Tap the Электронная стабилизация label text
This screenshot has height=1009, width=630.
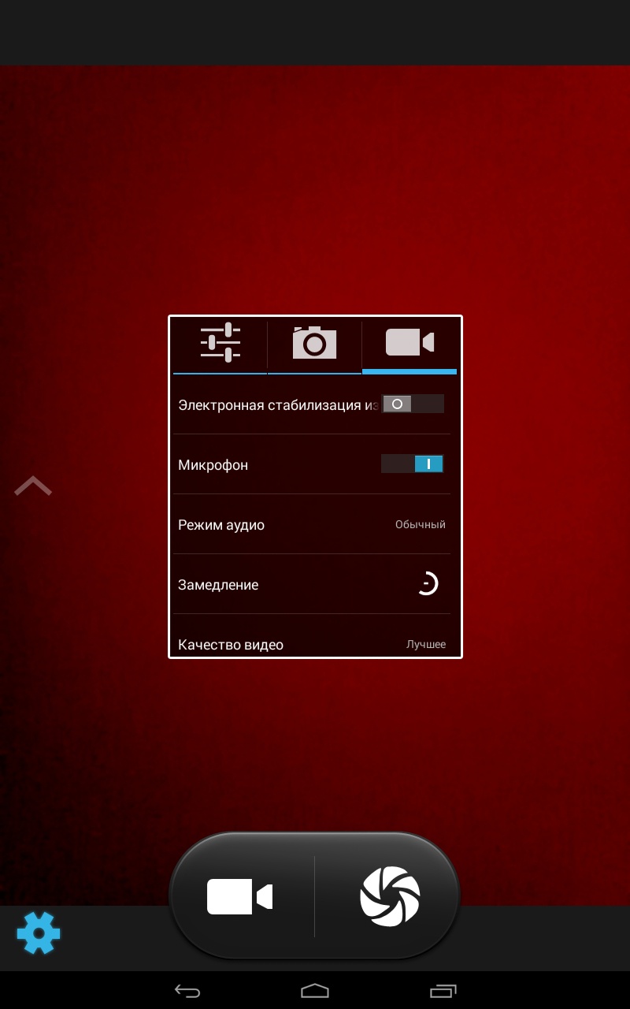[x=277, y=405]
